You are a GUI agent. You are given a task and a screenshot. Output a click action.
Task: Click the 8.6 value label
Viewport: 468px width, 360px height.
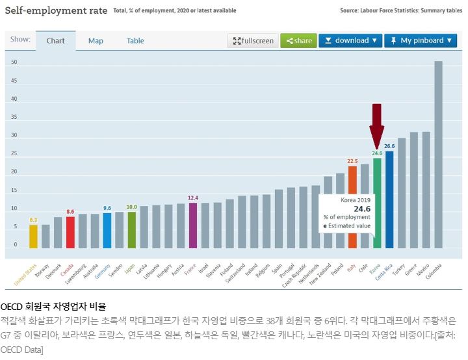coord(70,212)
